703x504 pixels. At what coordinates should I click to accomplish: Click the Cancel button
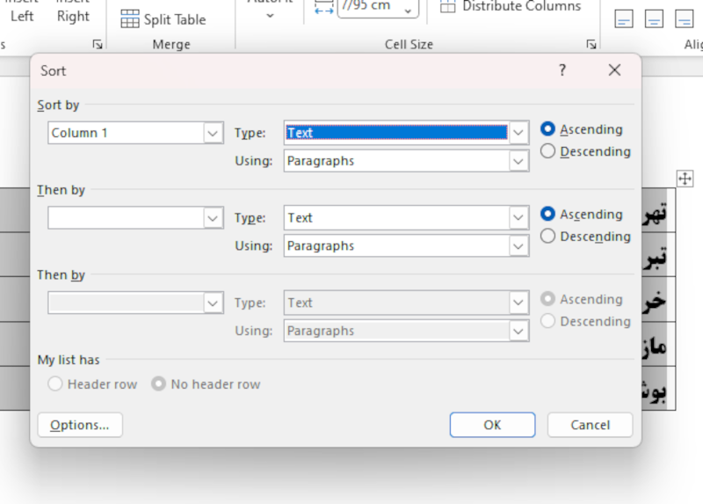[x=590, y=425]
